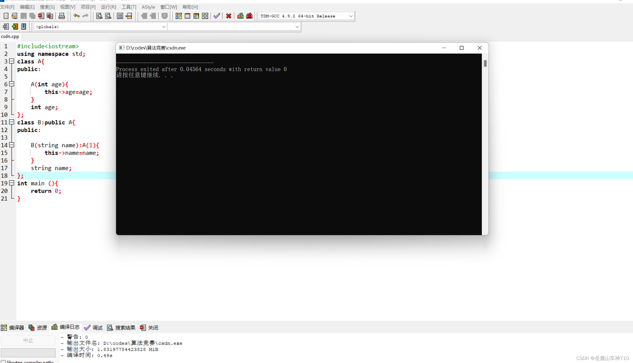Collapse the main function fold on line 19
Viewport: 633px width, 363px height.
point(12,183)
